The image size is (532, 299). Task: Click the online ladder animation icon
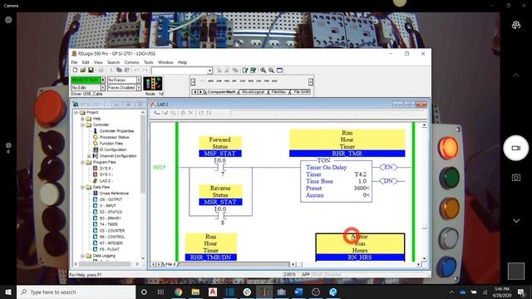click(153, 83)
